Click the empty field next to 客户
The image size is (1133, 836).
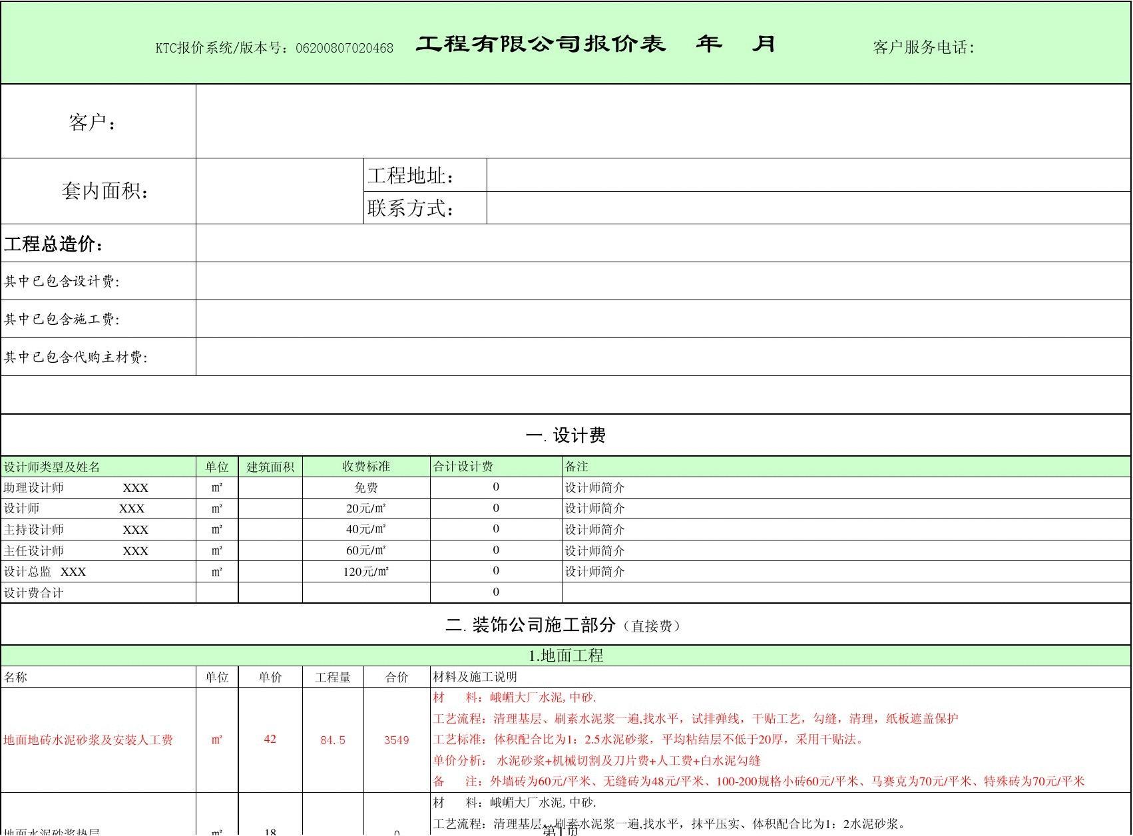(x=663, y=121)
